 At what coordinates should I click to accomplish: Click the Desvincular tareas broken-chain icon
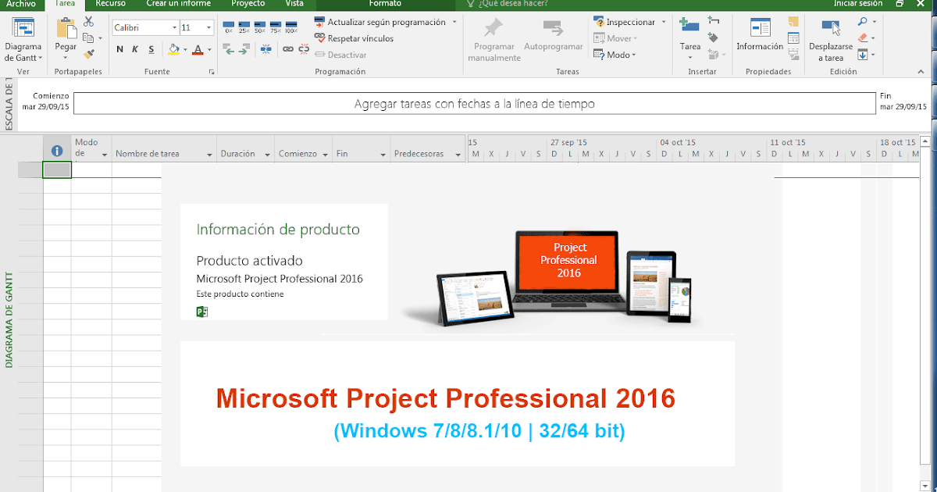[304, 48]
